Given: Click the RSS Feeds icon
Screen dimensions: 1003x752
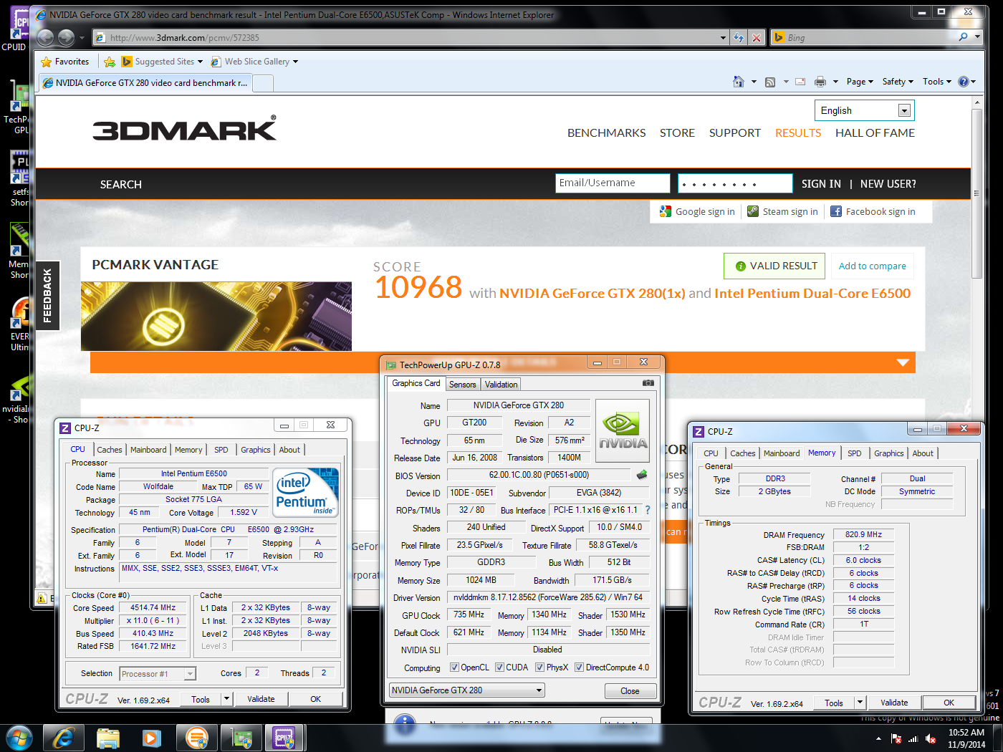Looking at the screenshot, I should (x=770, y=82).
